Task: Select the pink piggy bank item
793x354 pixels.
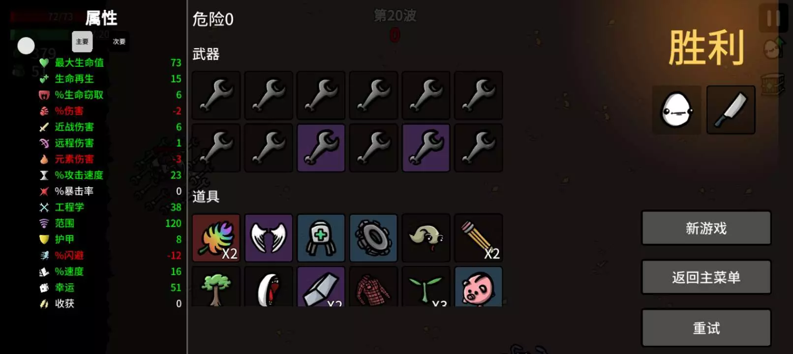Action: coord(478,287)
